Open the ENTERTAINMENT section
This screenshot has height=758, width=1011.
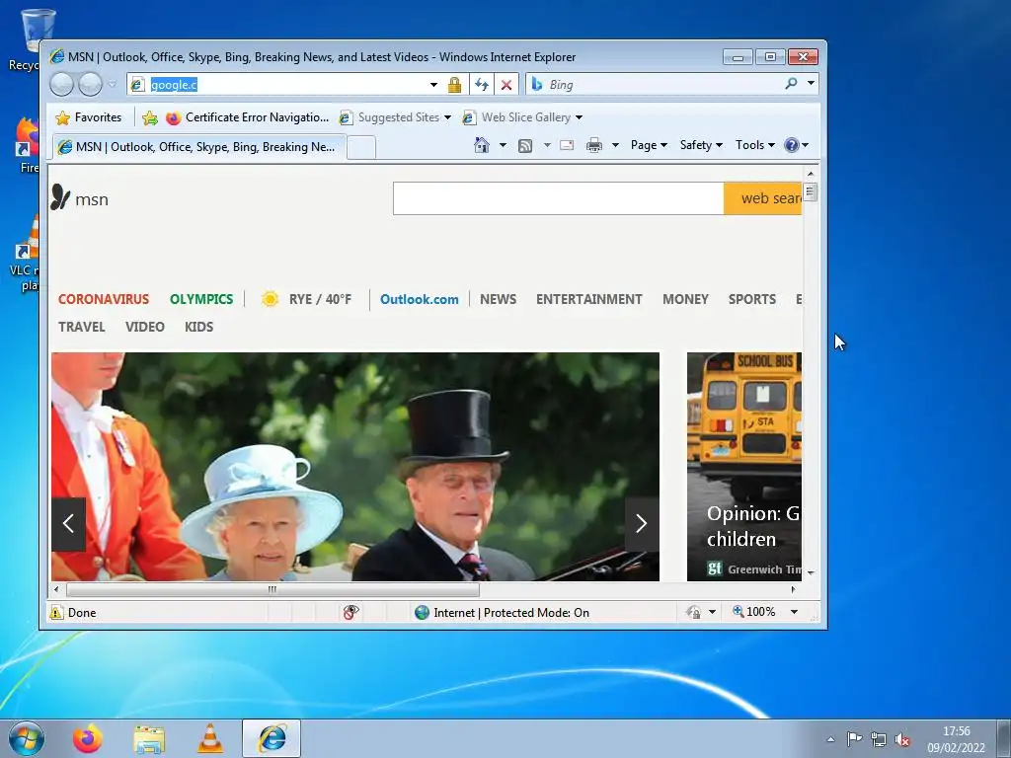coord(588,299)
